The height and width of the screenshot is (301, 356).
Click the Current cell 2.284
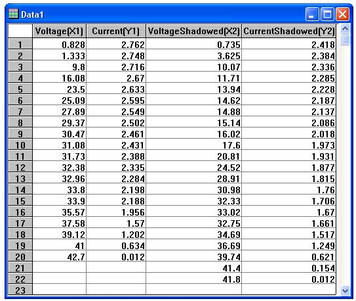coord(116,178)
